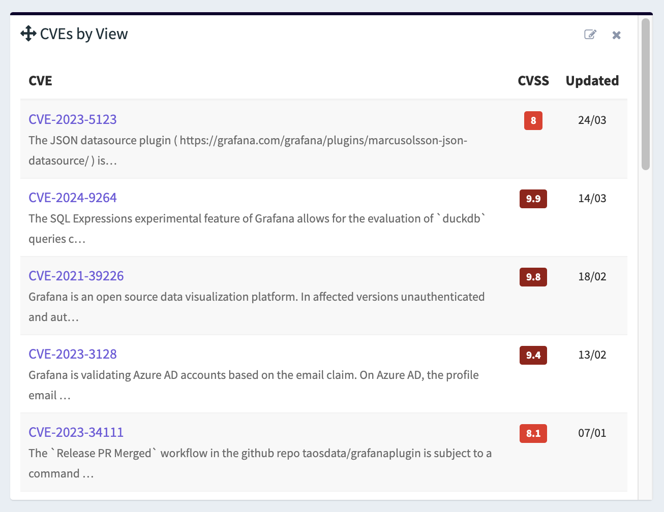Click the CVE column header

[40, 81]
